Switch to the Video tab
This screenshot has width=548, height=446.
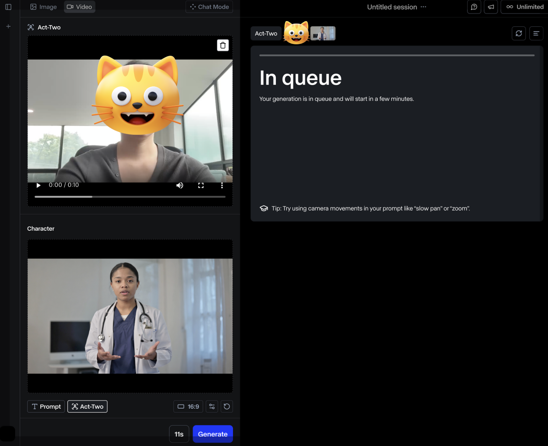[79, 7]
